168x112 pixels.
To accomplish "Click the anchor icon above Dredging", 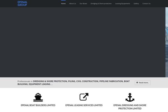I will click(130, 97).
